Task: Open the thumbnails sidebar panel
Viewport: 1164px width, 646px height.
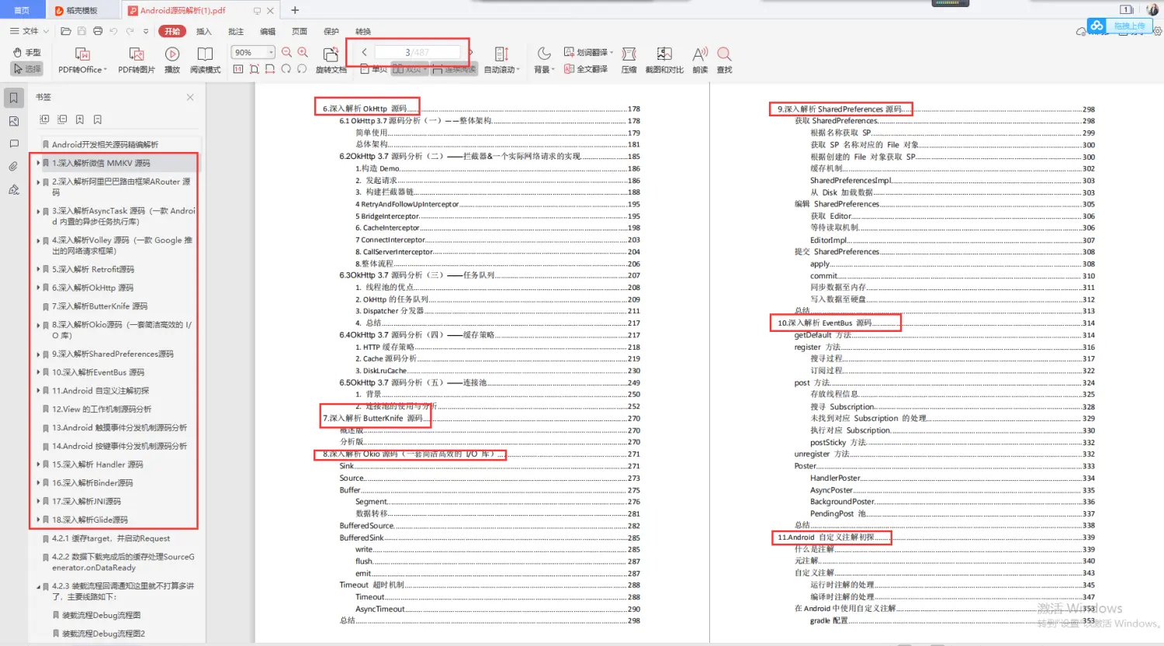Action: pos(13,121)
